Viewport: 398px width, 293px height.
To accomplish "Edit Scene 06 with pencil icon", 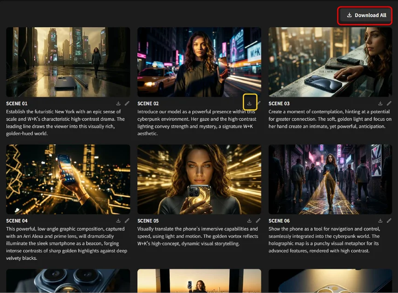I will coord(389,220).
